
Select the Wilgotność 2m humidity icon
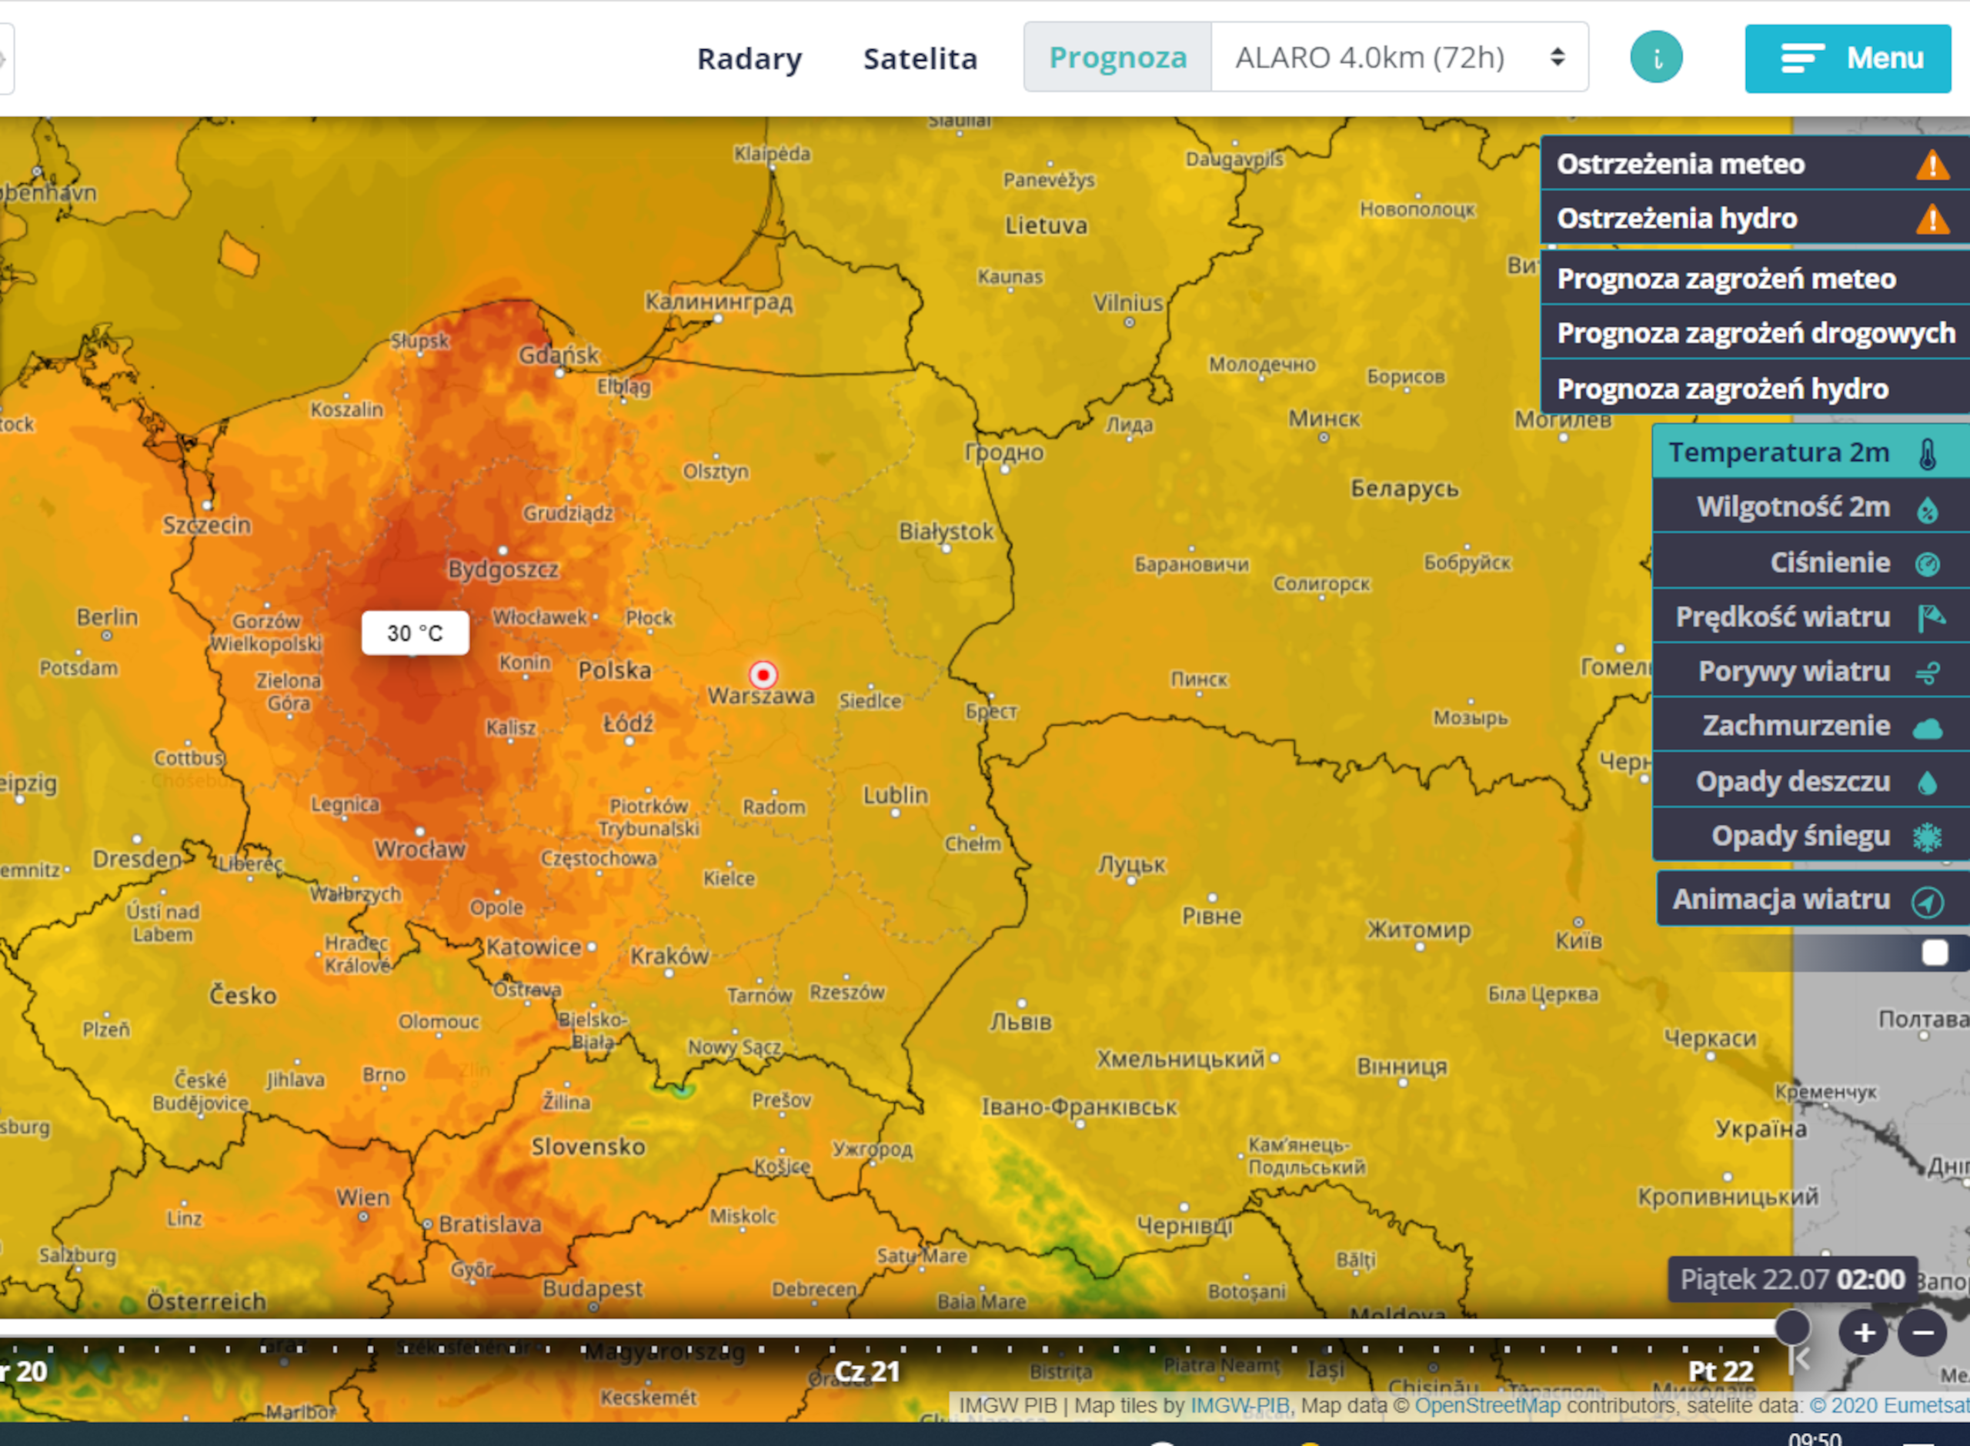click(1927, 509)
